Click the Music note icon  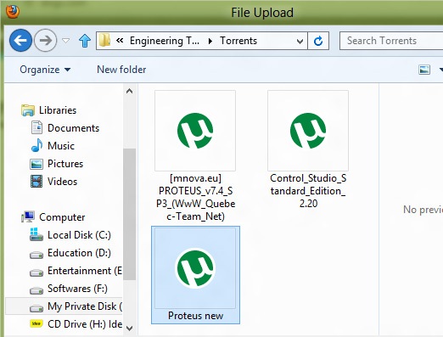[x=36, y=145]
